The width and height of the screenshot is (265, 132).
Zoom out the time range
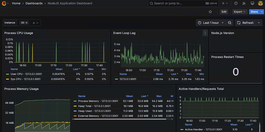(x=230, y=23)
